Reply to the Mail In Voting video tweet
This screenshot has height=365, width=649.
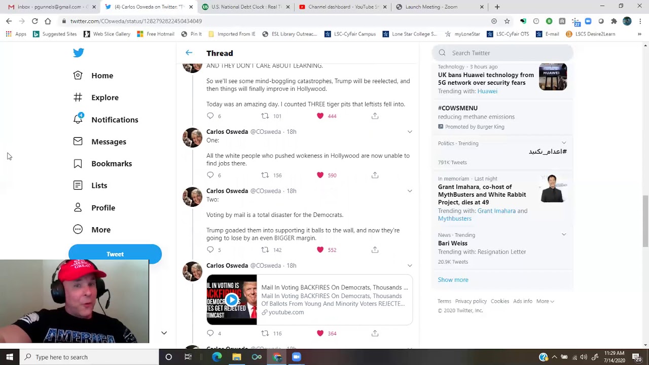click(210, 333)
